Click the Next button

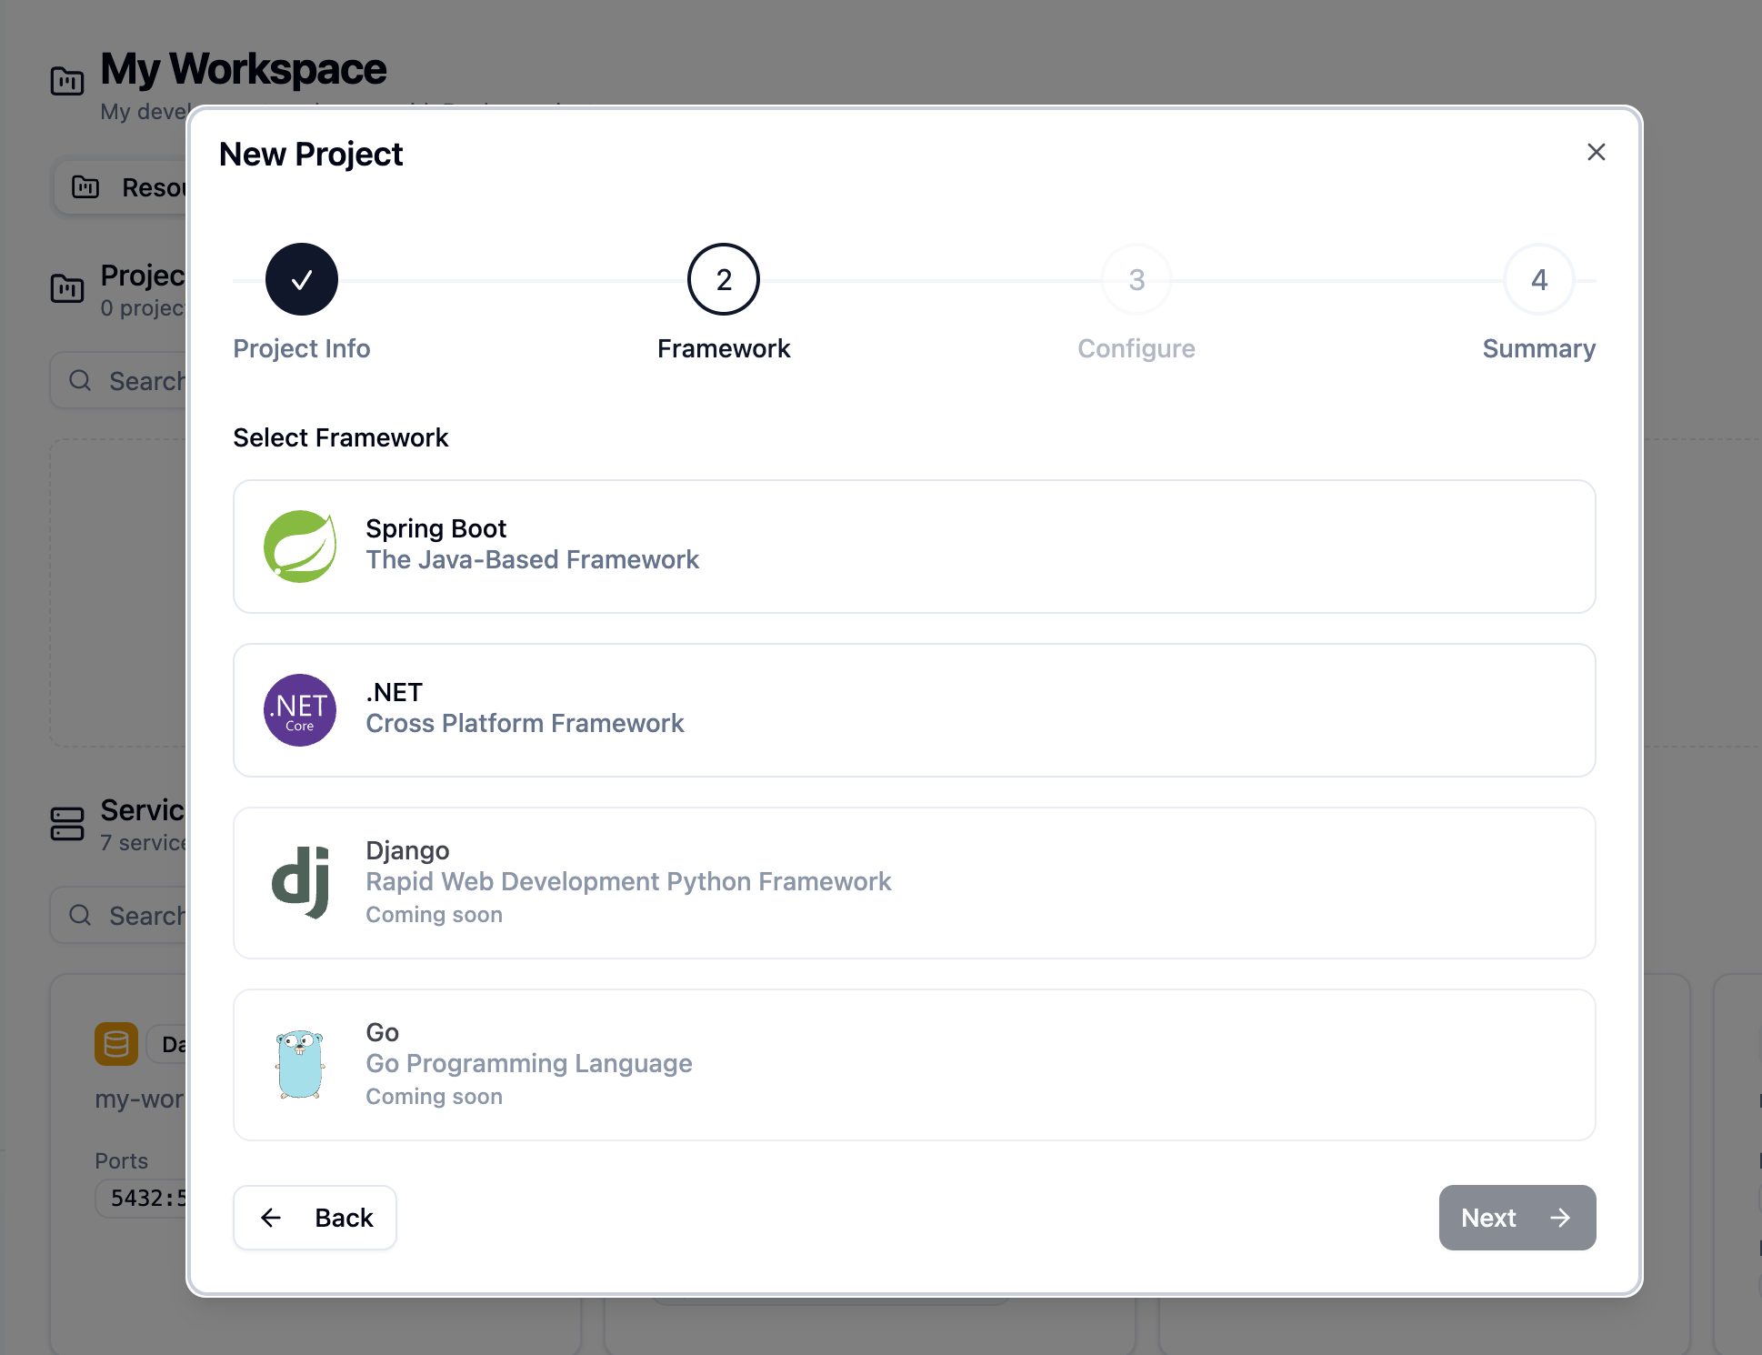coord(1517,1218)
